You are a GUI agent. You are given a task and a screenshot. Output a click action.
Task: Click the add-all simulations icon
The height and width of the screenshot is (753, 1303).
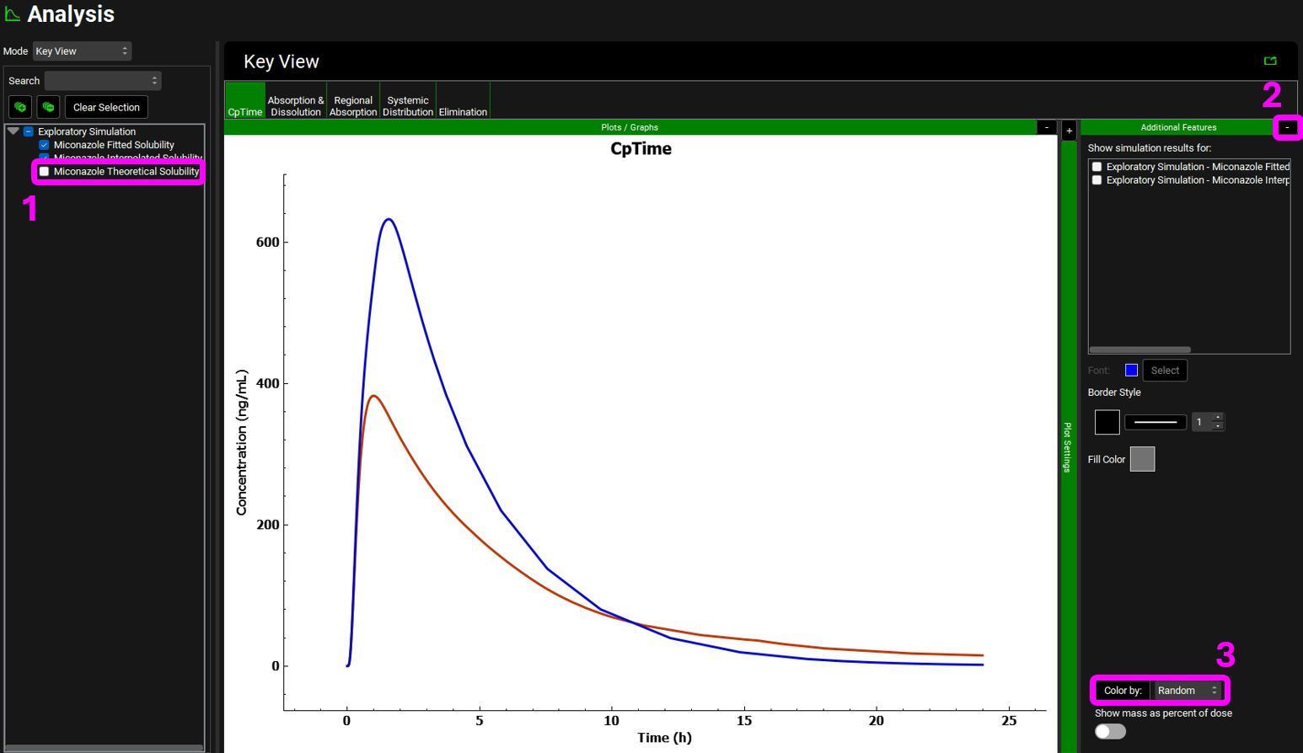click(x=20, y=107)
